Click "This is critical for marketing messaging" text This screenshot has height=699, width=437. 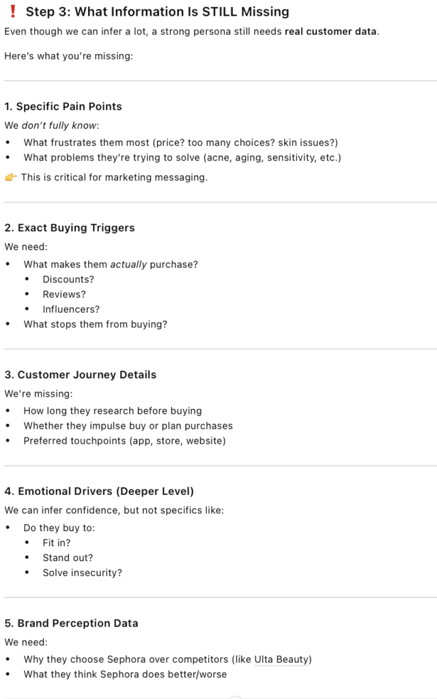(114, 177)
